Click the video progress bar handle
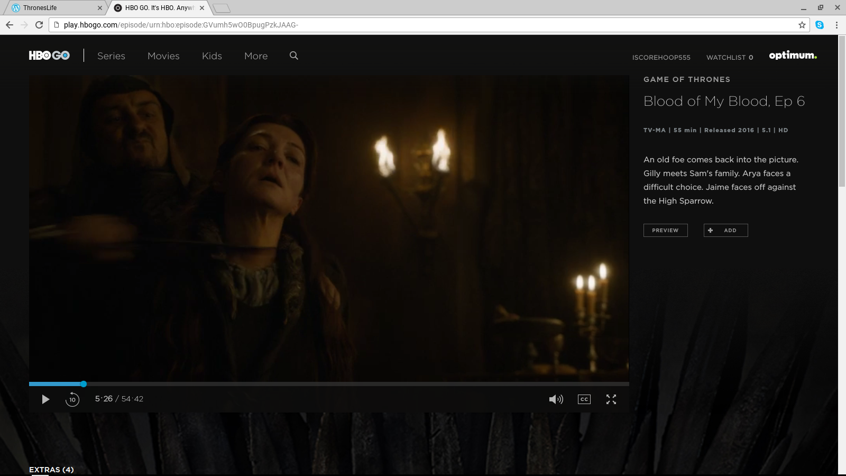 click(x=84, y=384)
